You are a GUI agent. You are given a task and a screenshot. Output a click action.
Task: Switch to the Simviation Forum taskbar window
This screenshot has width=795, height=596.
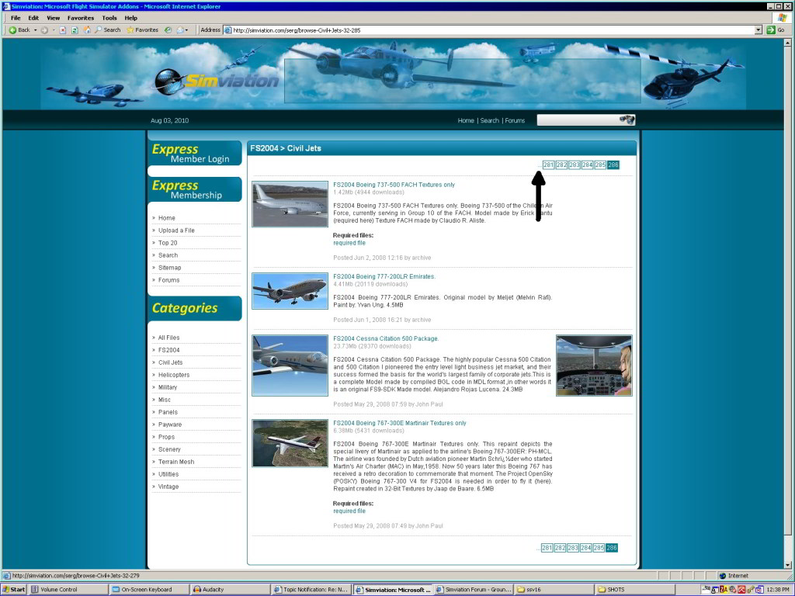point(474,590)
